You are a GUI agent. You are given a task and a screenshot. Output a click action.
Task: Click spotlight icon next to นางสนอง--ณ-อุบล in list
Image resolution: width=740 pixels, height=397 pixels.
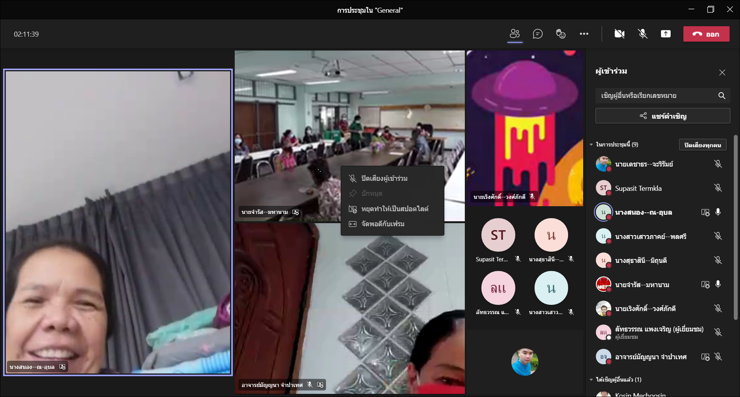click(x=705, y=212)
